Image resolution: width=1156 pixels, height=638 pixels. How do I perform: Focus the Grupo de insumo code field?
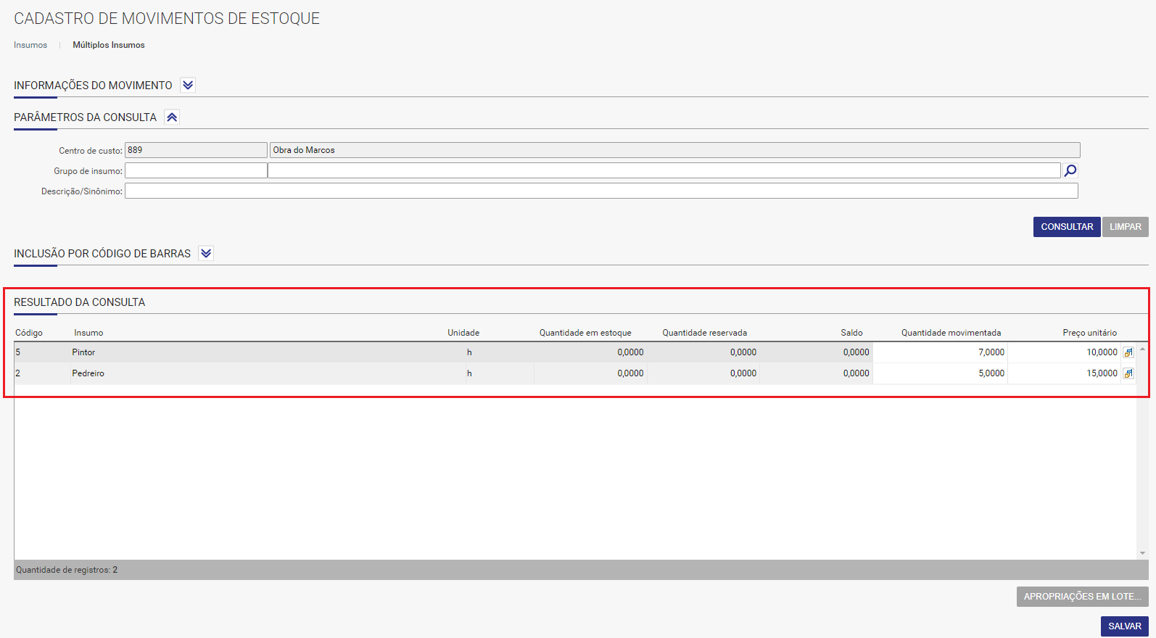click(x=196, y=170)
